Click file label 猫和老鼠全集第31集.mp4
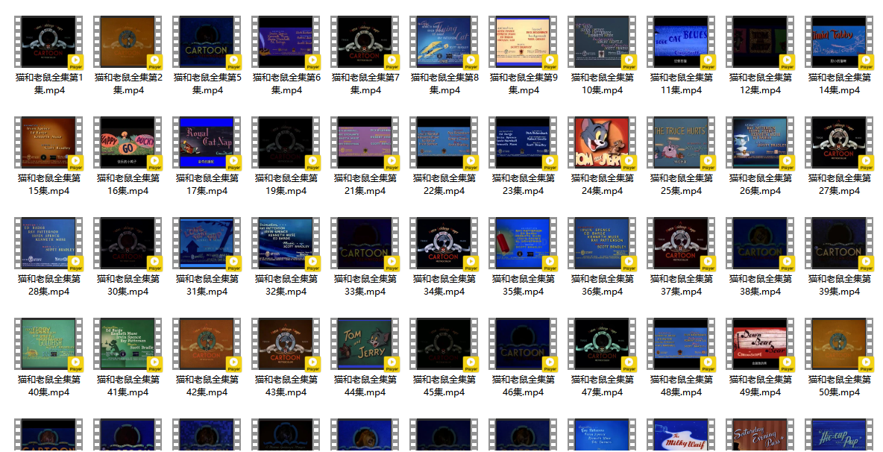Screen dimensions: 883x452 pos(207,285)
